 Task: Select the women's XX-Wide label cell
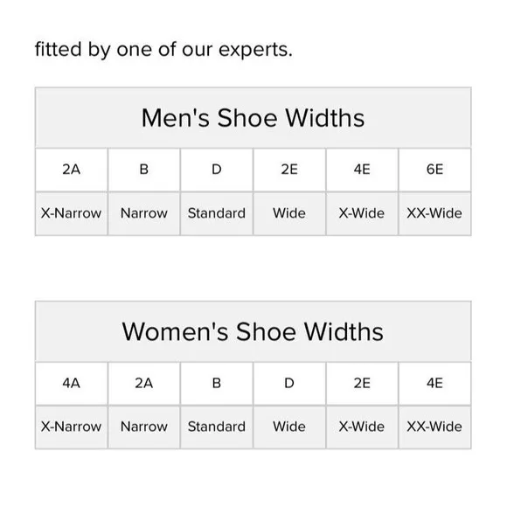[435, 427]
